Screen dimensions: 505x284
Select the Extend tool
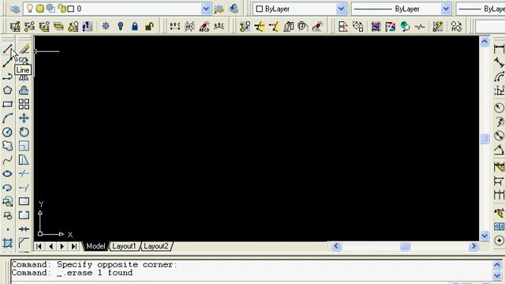click(x=24, y=188)
